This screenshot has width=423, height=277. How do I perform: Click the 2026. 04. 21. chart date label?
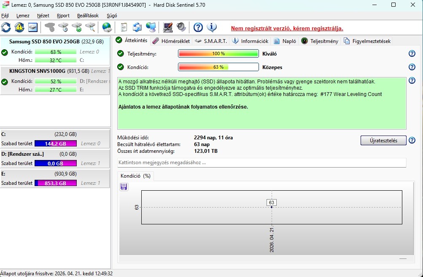[x=272, y=240]
